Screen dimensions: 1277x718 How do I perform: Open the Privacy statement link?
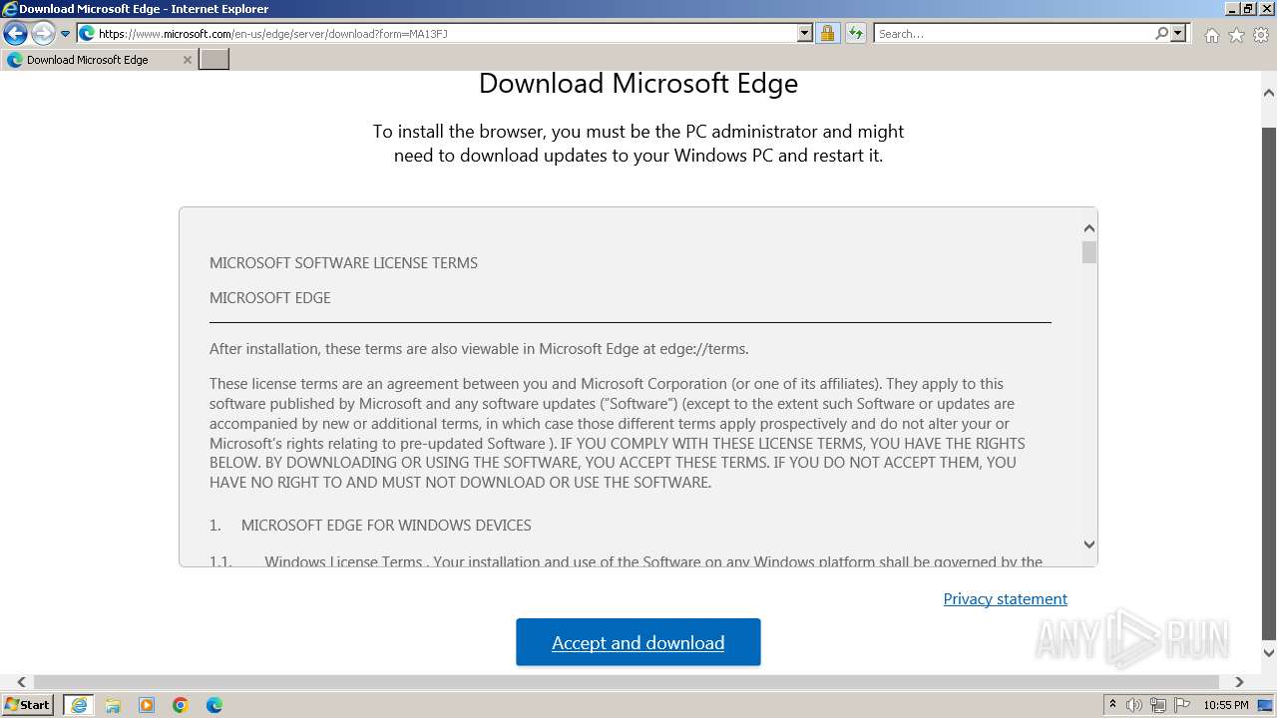[x=1006, y=598]
